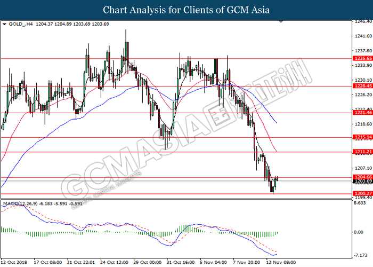The width and height of the screenshot is (373, 267).
Task: Select the 29 Oct 00:00 time label
Action: (x=147, y=262)
